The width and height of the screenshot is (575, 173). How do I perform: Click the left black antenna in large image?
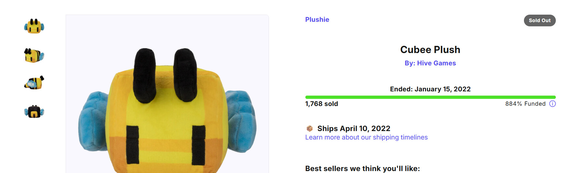click(x=144, y=75)
